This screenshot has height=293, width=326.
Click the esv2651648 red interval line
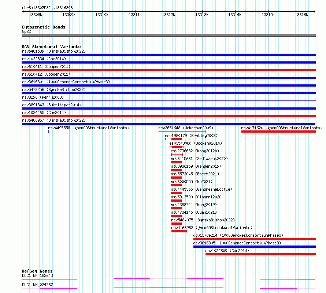click(x=182, y=132)
